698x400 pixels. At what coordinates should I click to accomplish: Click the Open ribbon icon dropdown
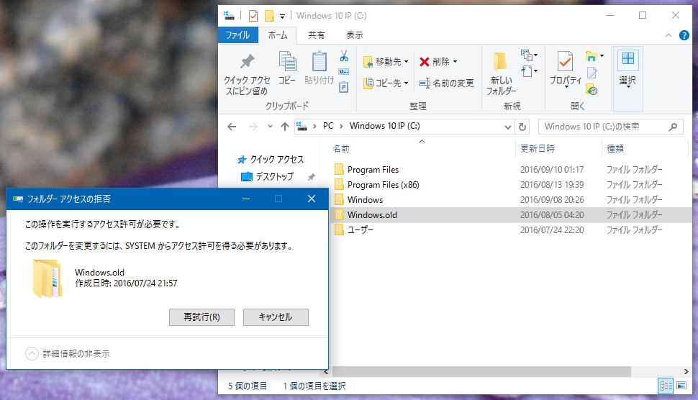click(x=594, y=56)
